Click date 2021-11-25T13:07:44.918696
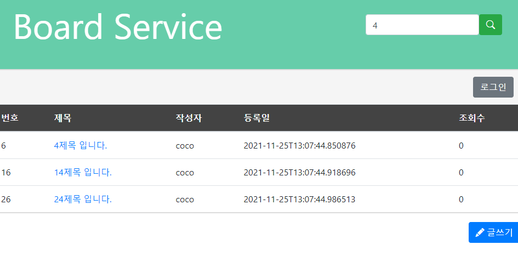This screenshot has width=518, height=256. point(300,173)
